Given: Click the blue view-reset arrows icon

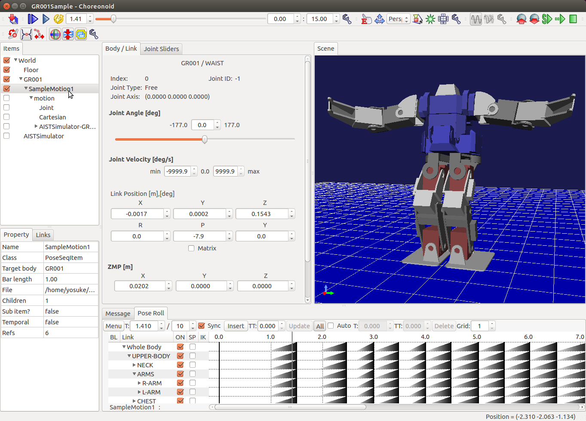Looking at the screenshot, I should (x=379, y=19).
